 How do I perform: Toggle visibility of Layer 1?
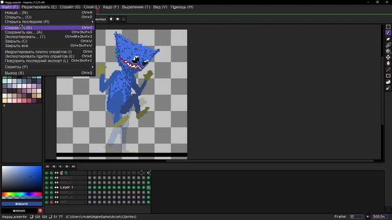[x=47, y=188]
